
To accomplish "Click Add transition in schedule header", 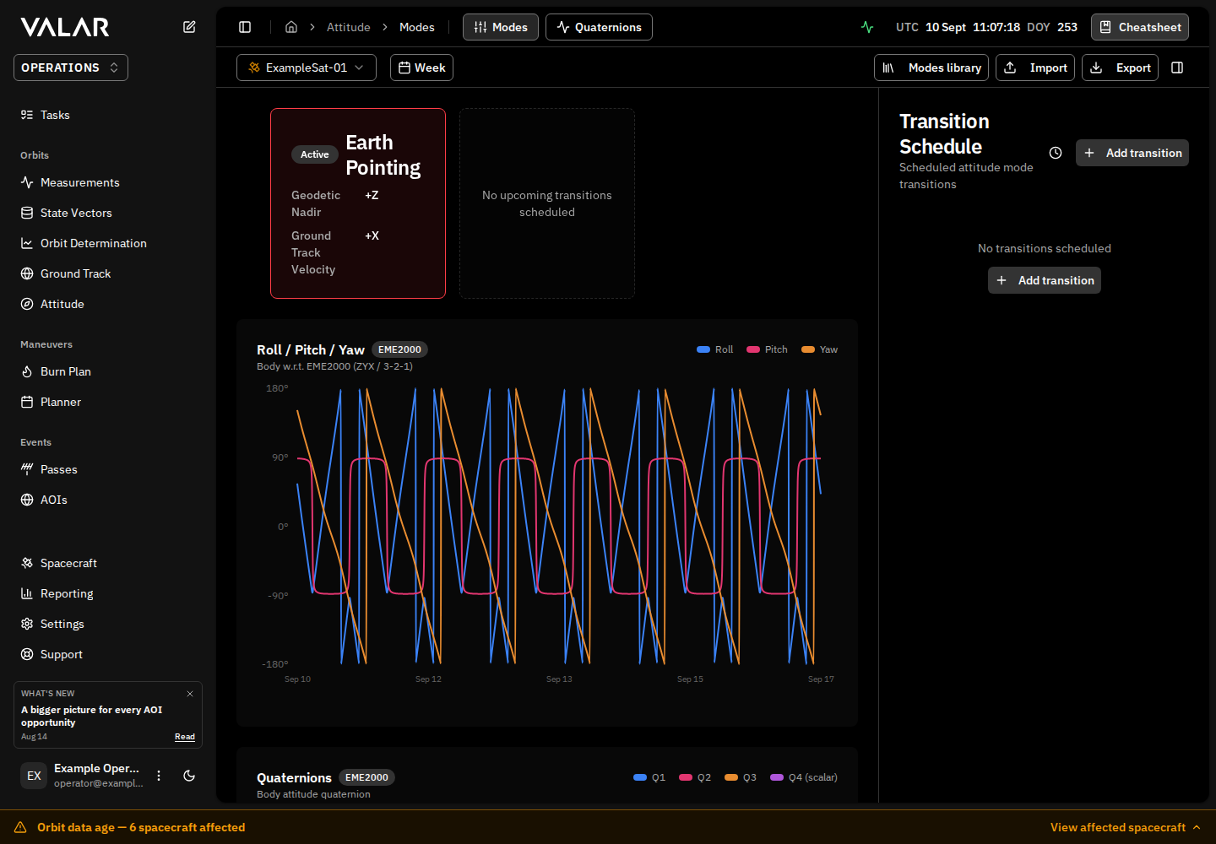I will [x=1132, y=153].
